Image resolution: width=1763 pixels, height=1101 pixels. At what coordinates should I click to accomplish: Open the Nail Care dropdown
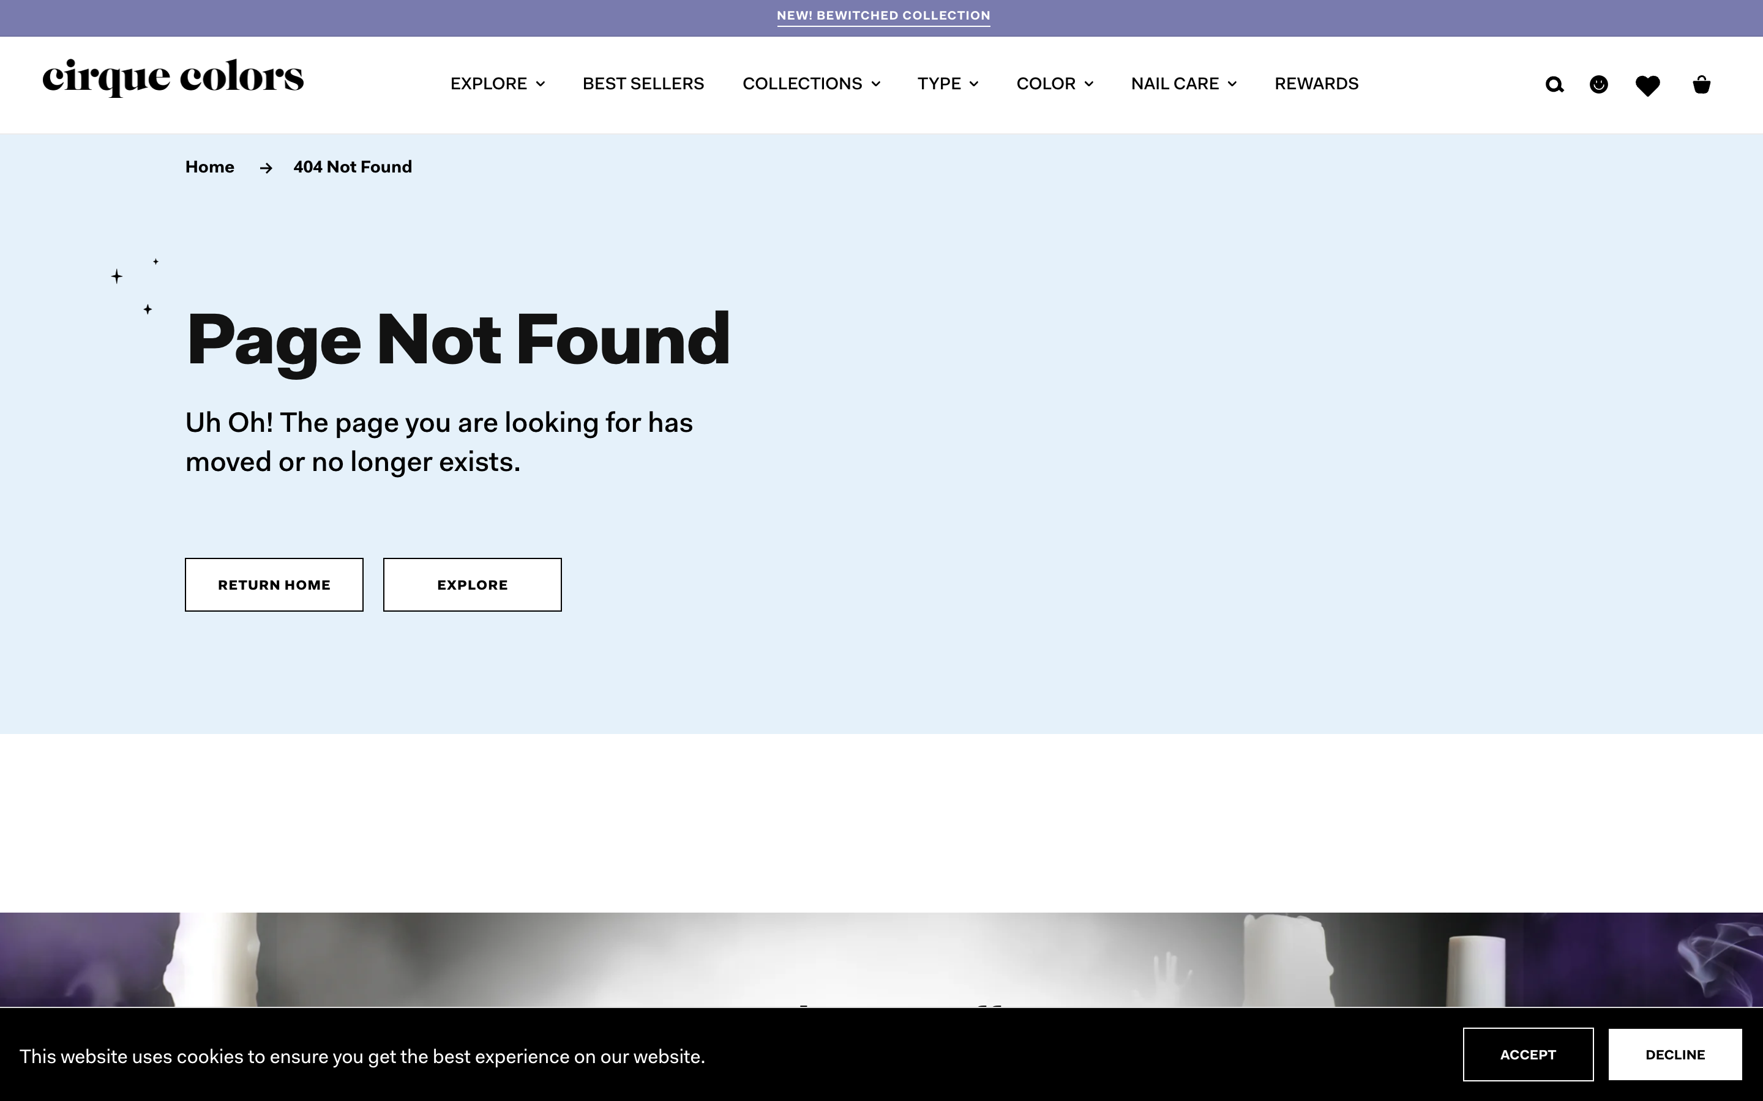1183,84
